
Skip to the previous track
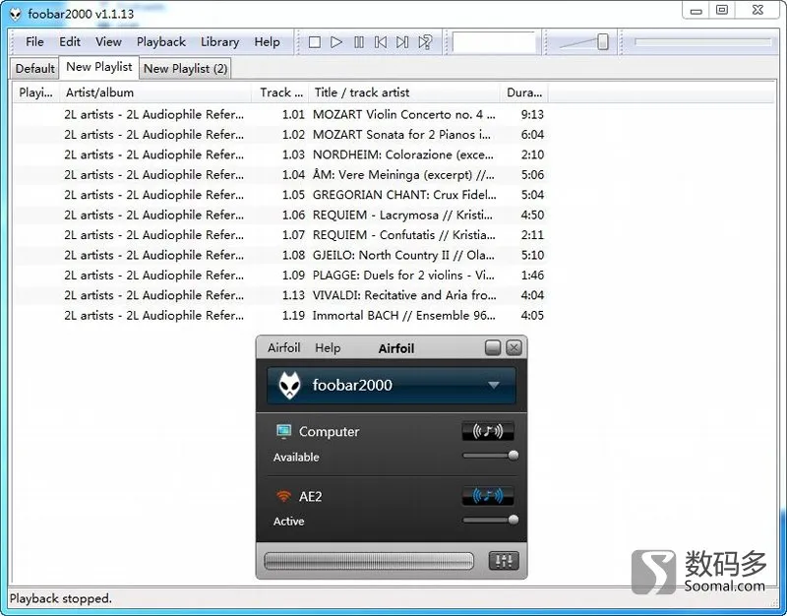point(381,42)
